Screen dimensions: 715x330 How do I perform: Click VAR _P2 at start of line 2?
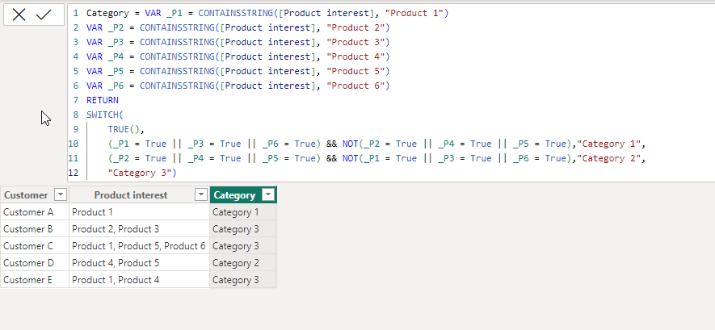tap(105, 27)
